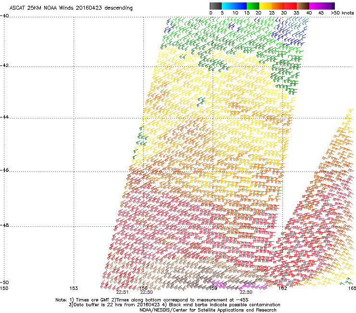
Task: Click the legend scale label '10'
Action: [235, 13]
